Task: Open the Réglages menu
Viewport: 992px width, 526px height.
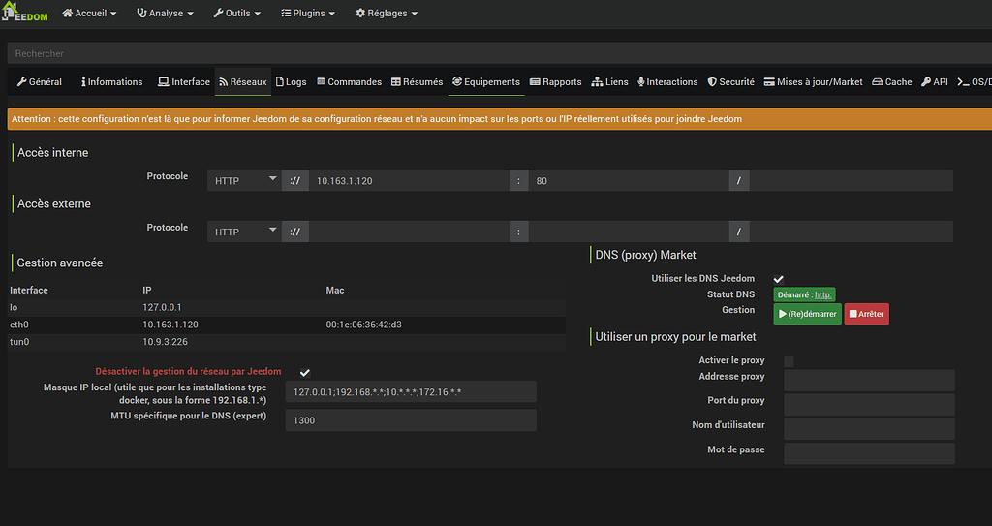Action: click(x=387, y=14)
